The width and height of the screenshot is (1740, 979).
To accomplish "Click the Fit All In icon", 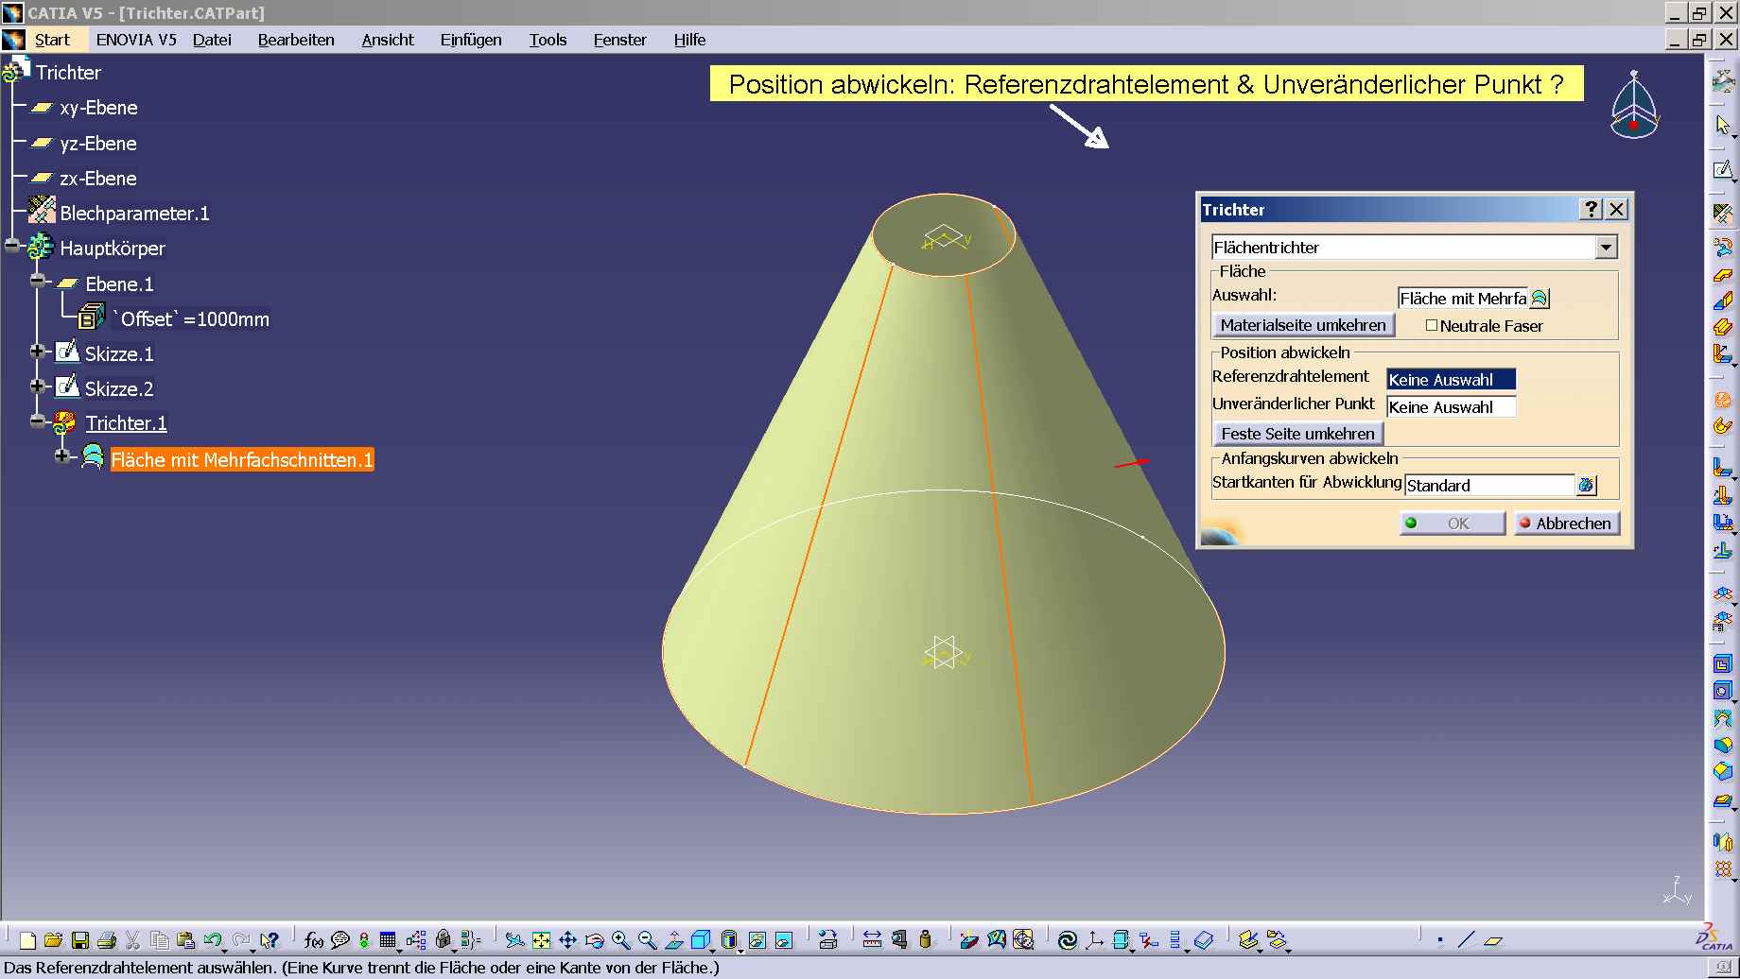I will pos(541,940).
